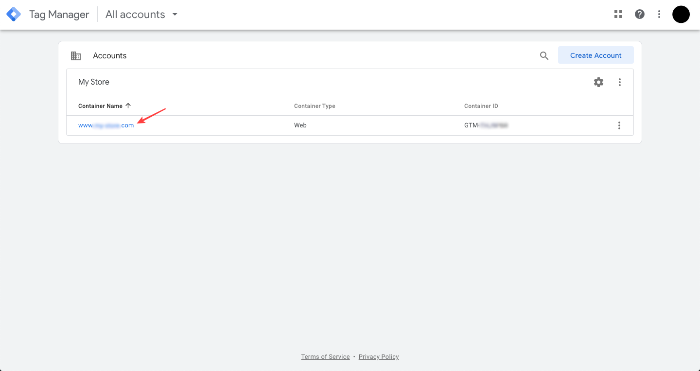This screenshot has height=371, width=700.
Task: Open the search magnifier icon
Action: click(544, 55)
